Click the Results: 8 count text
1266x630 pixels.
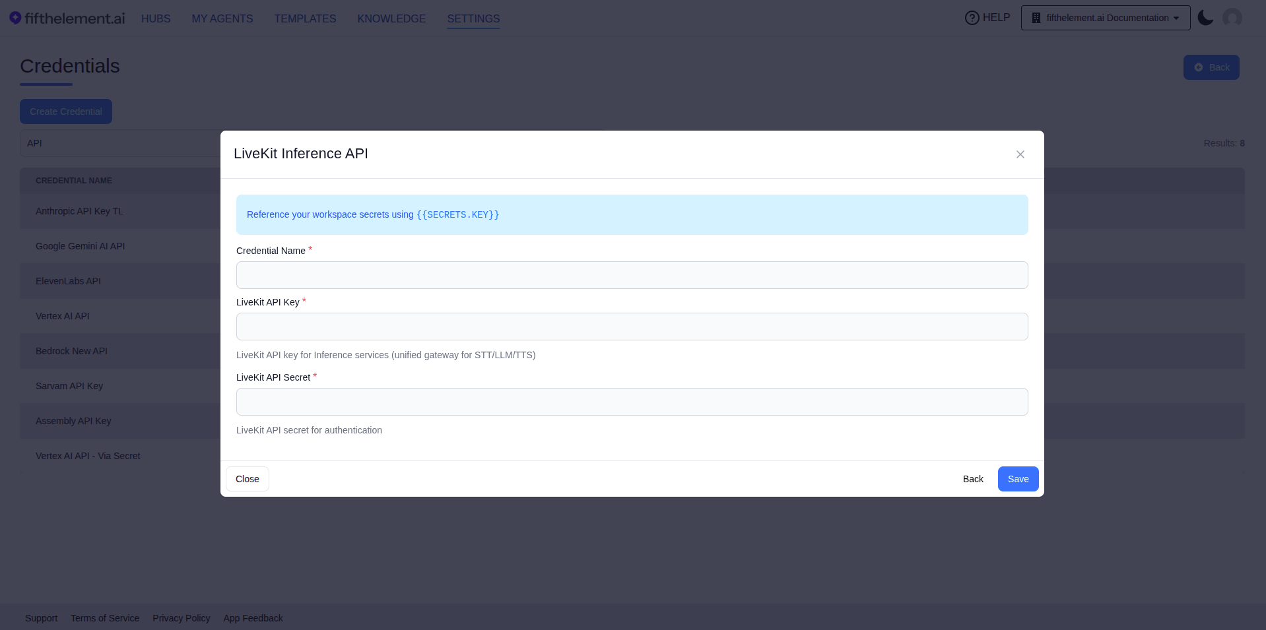coord(1224,143)
